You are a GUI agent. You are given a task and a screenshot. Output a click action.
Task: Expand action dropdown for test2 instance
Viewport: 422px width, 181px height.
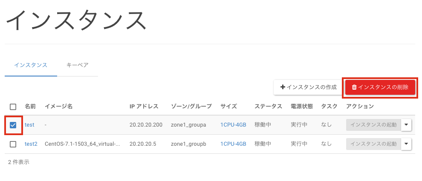tap(406, 144)
